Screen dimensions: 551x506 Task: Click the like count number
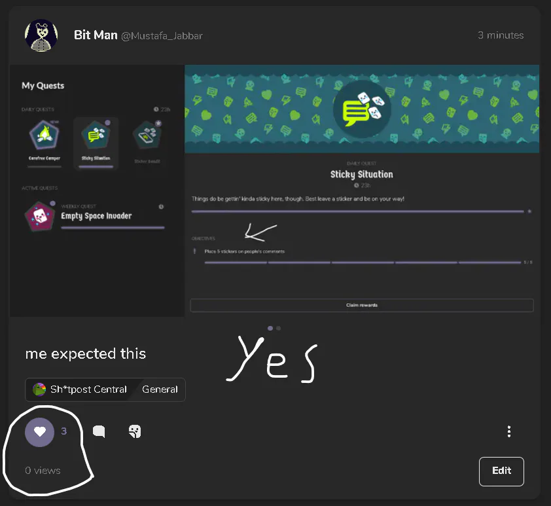click(63, 431)
